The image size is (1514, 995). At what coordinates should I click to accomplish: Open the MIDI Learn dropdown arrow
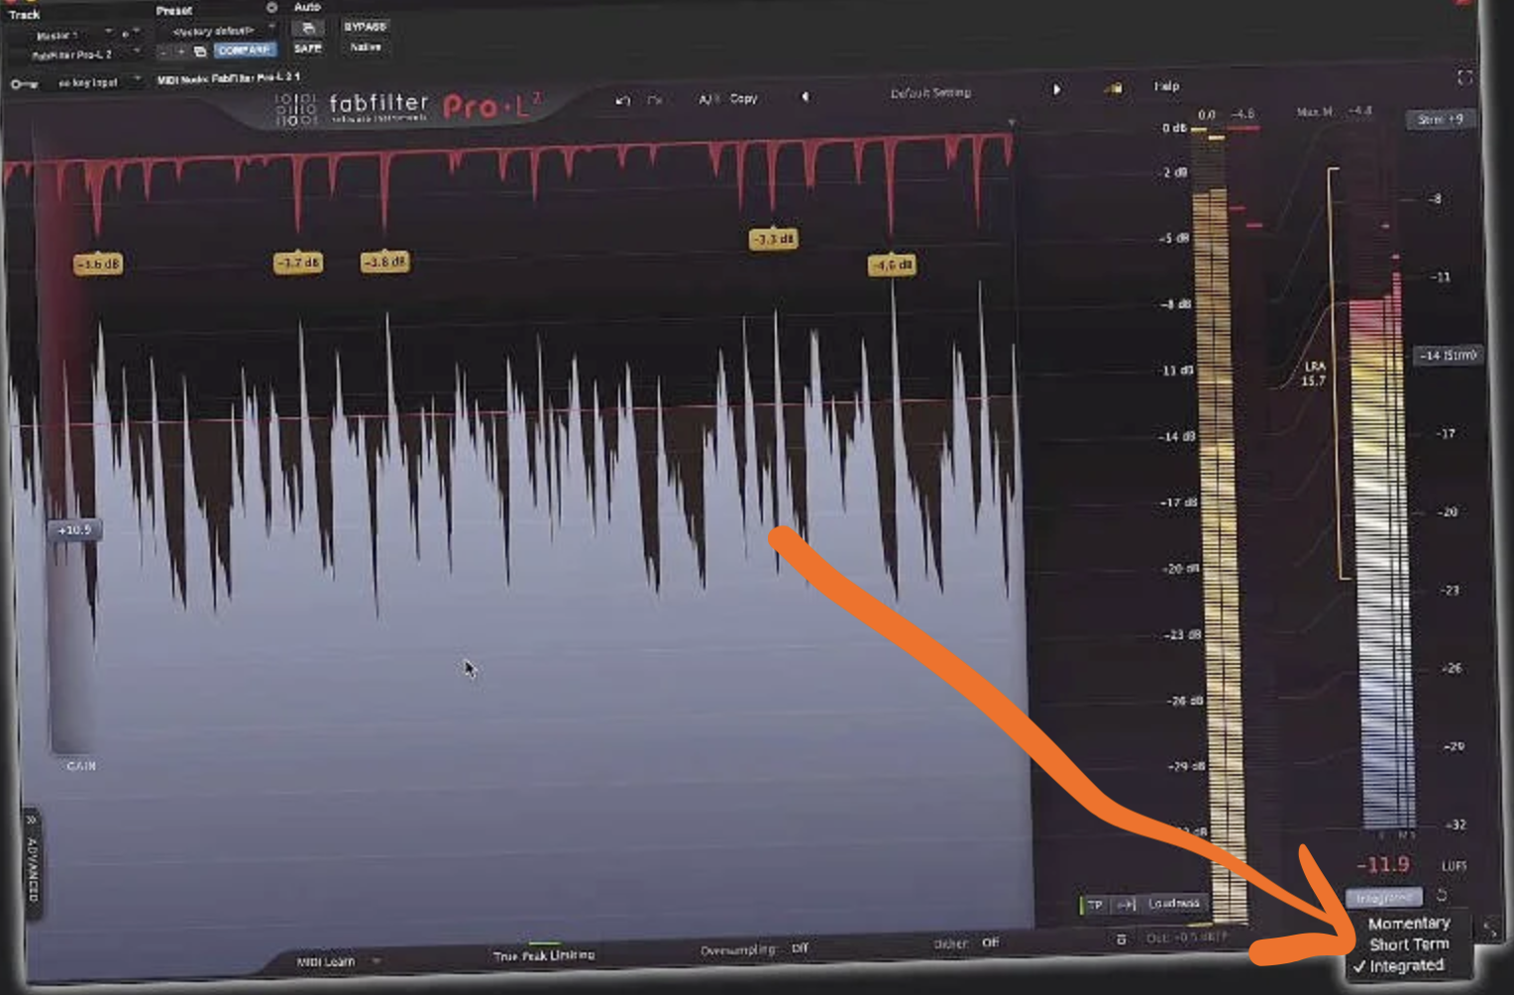377,960
